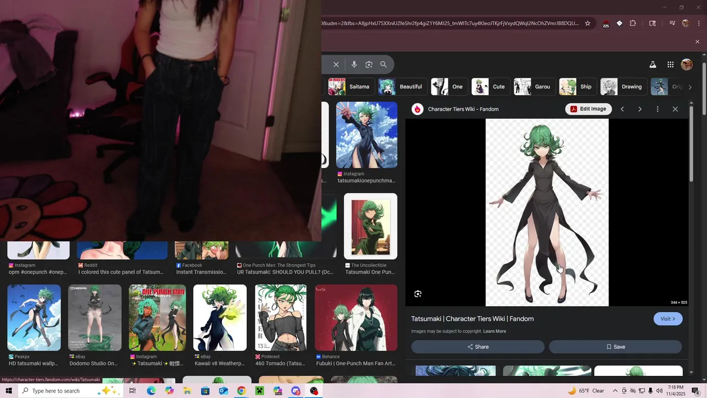Open Chrome media controls icon

pos(672,23)
